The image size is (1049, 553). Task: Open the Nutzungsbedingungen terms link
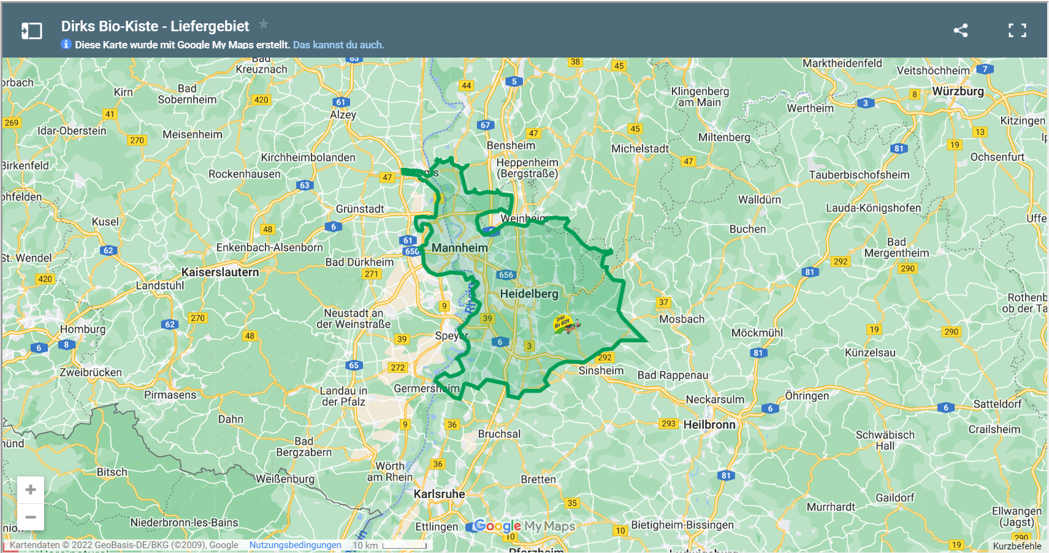(295, 545)
